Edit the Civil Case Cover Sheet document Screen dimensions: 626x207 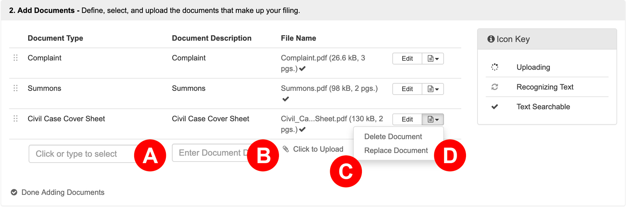coord(407,119)
